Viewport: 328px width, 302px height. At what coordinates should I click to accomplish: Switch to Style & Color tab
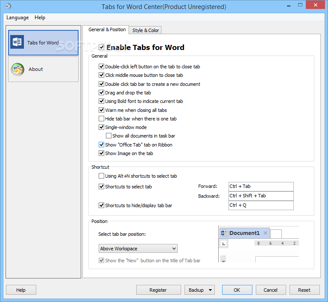(145, 30)
